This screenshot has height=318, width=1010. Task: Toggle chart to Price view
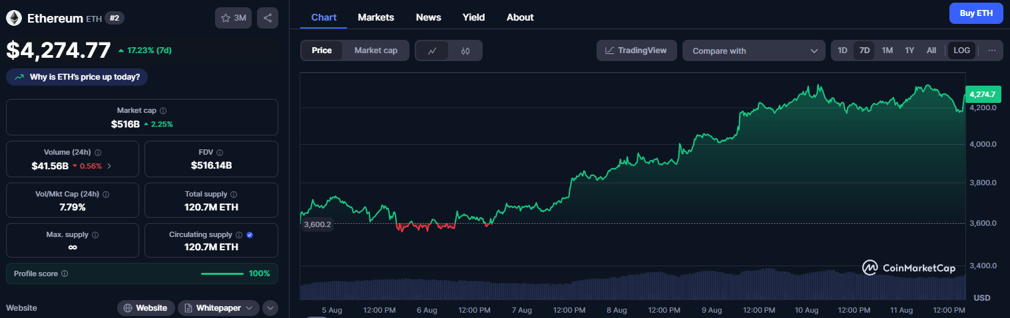click(x=322, y=50)
